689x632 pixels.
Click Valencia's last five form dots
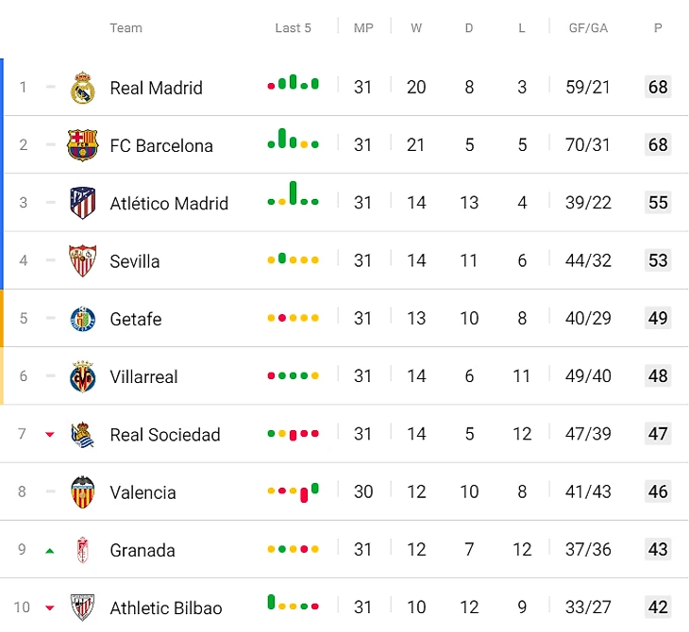[294, 491]
